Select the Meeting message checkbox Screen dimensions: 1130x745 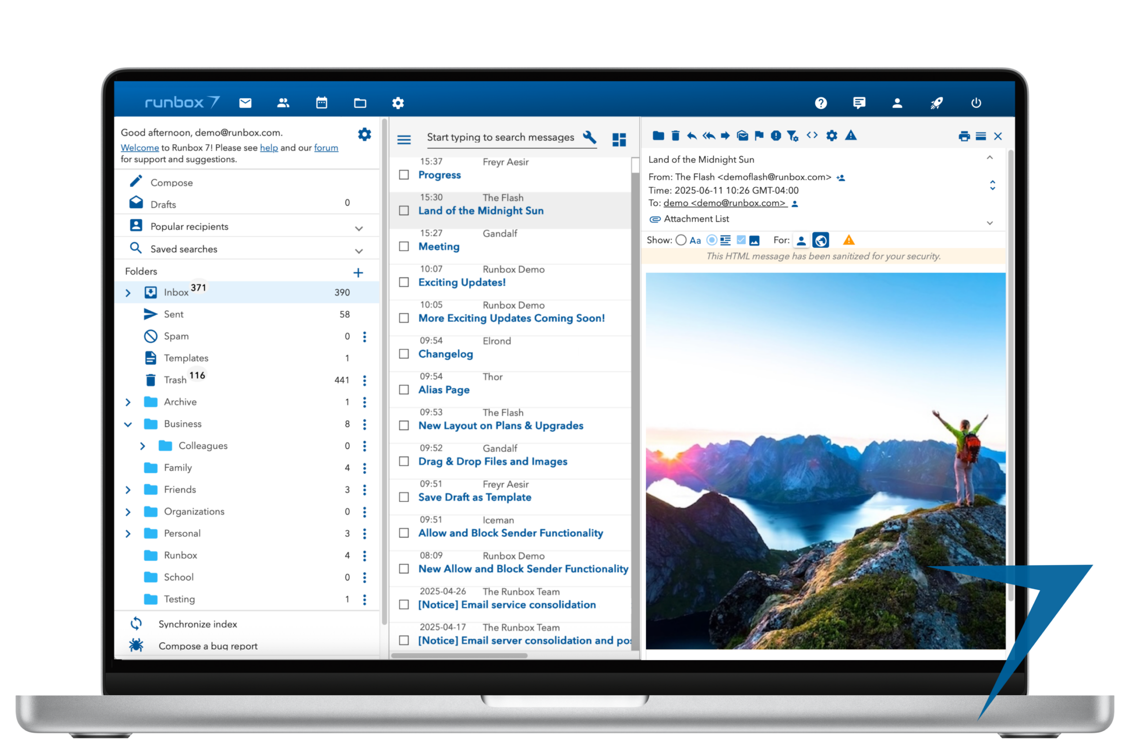404,246
